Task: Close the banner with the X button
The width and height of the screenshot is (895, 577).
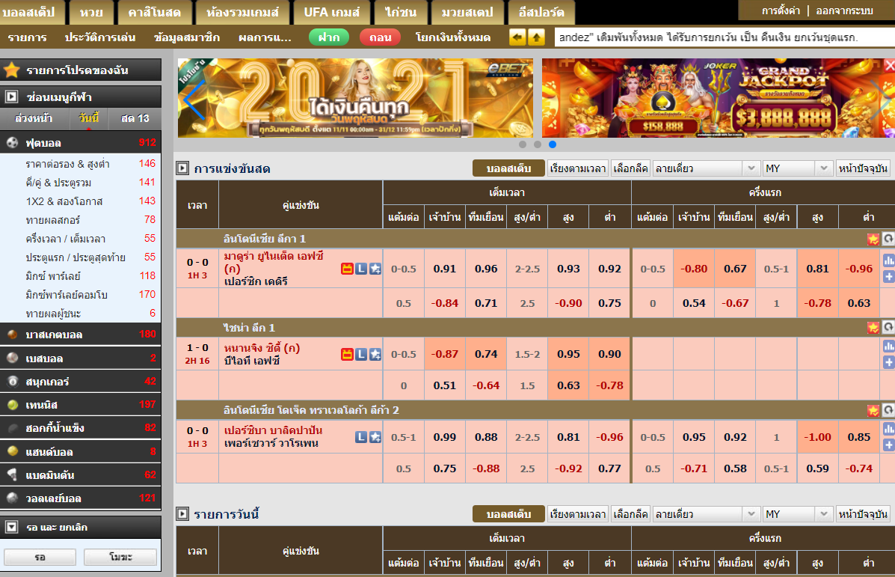Action: tap(889, 65)
